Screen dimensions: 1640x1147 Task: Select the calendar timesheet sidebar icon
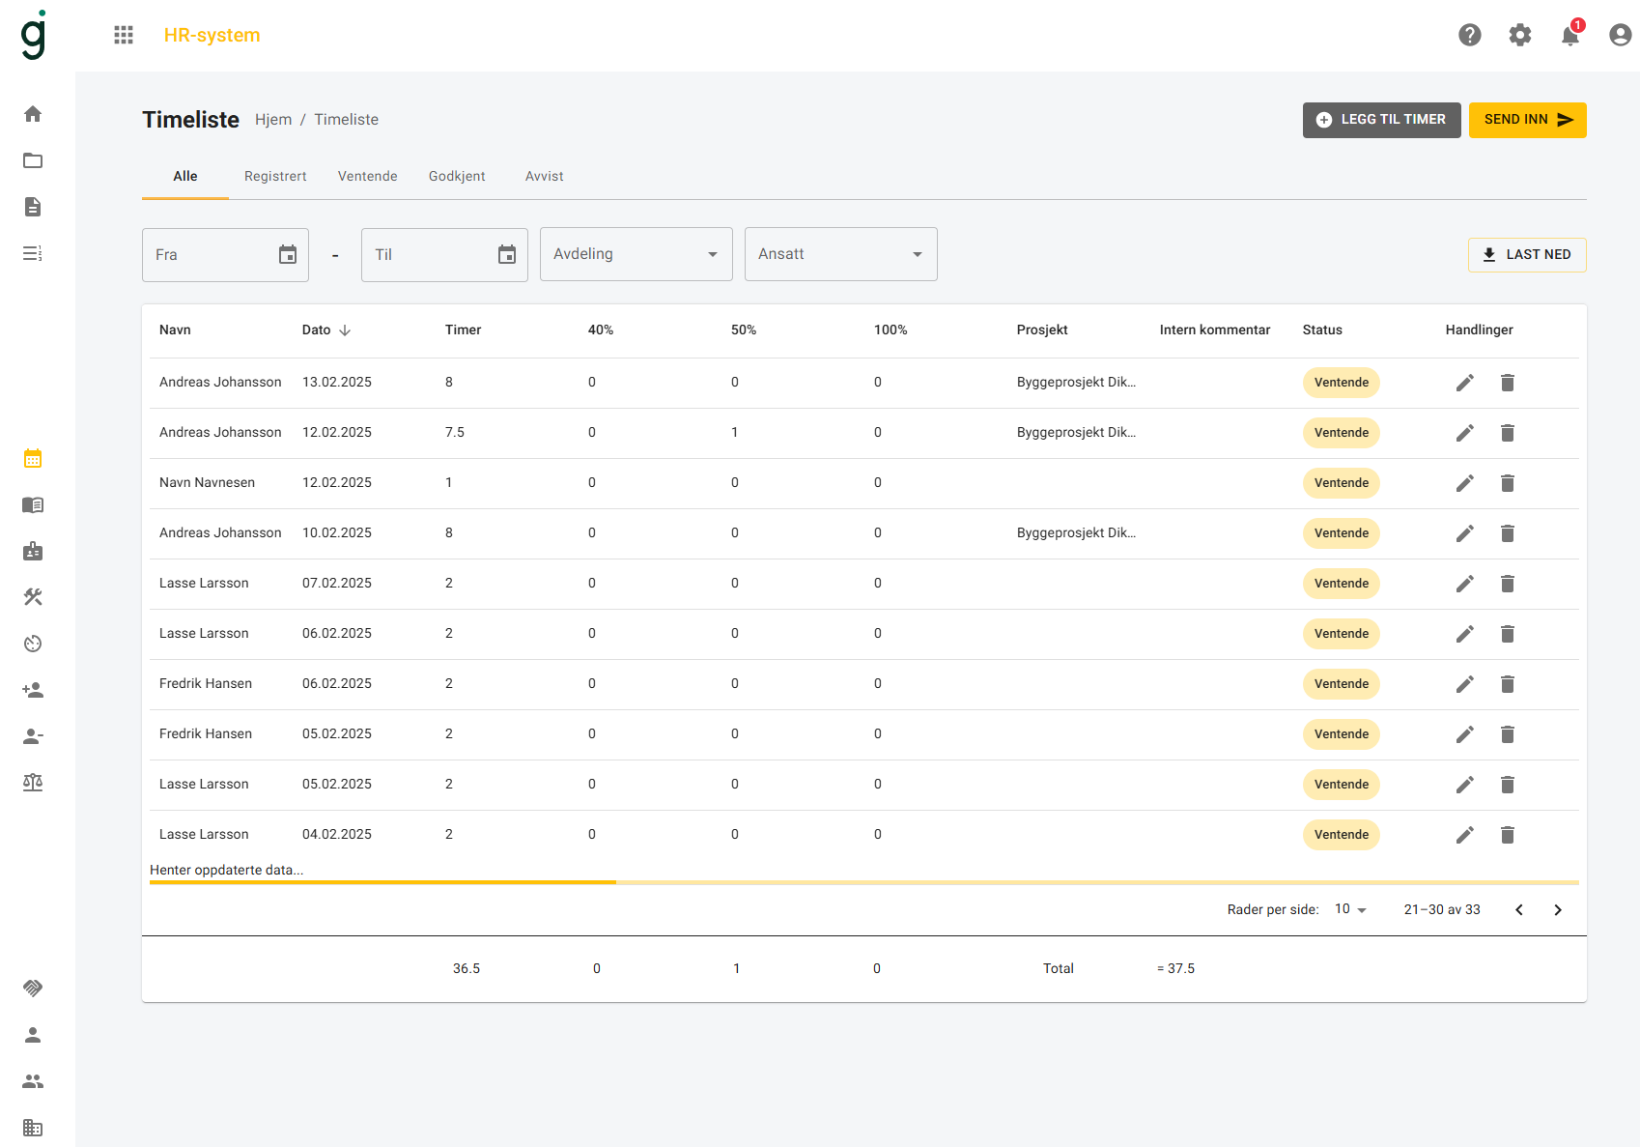pyautogui.click(x=33, y=458)
